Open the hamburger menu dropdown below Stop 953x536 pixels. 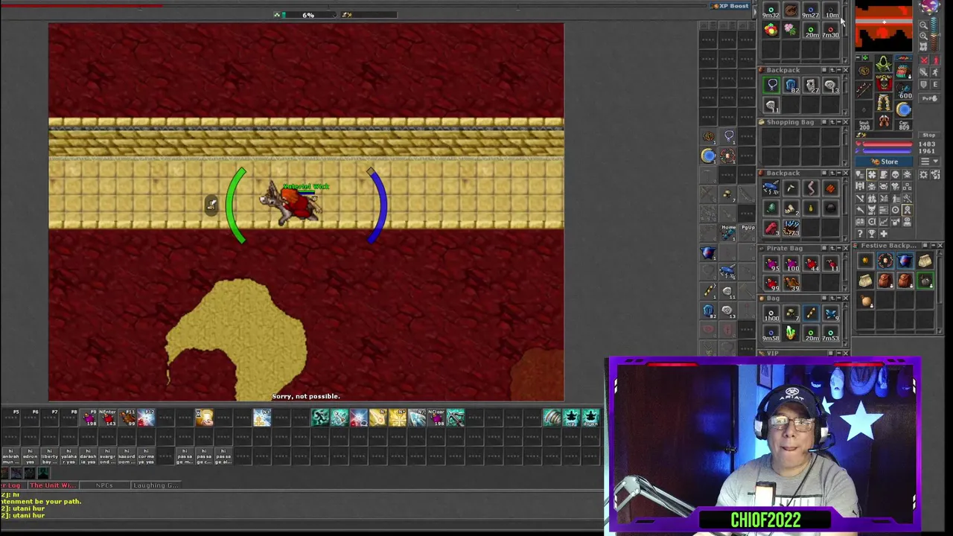(x=930, y=161)
